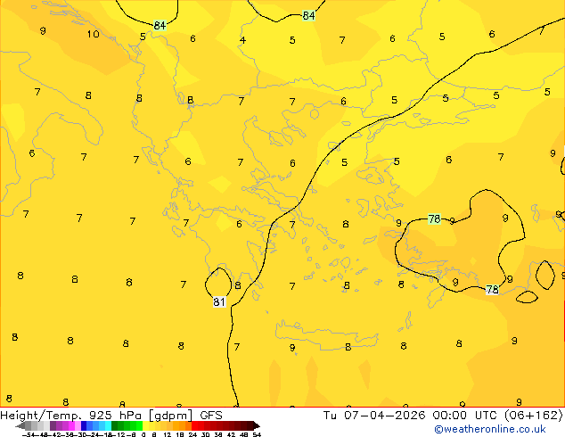The height and width of the screenshot is (437, 565).
Task: Click the 78 label on the contour's lower edge
Action: click(492, 290)
